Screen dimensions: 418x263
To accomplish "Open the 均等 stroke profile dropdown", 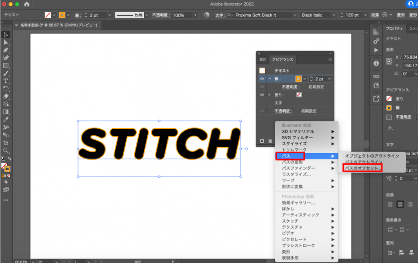I will (147, 15).
